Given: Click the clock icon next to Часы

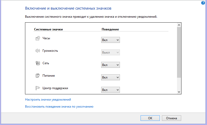Looking at the screenshot, I should [38, 38].
